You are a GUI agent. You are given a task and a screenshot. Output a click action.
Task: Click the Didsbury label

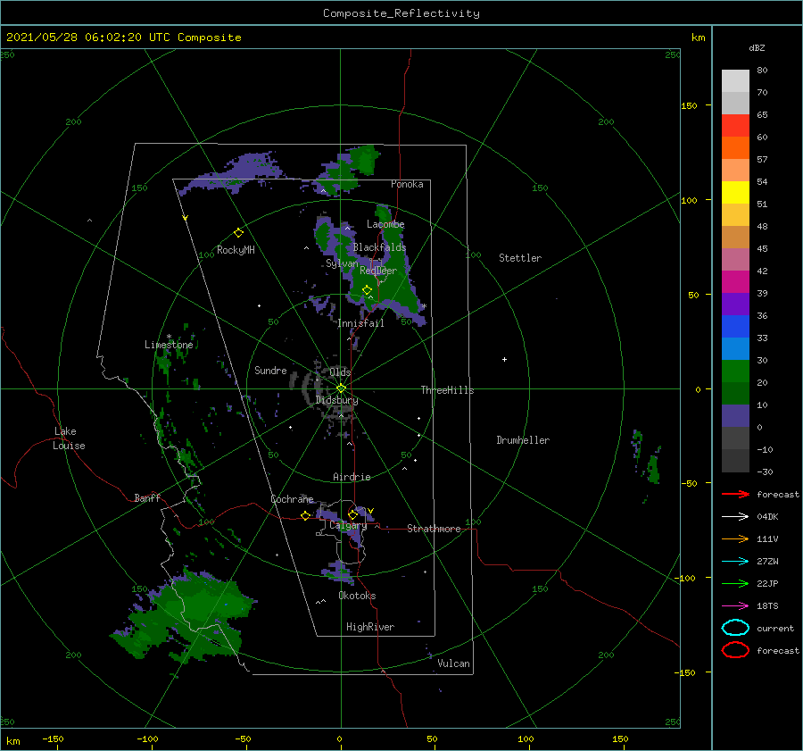pyautogui.click(x=336, y=400)
